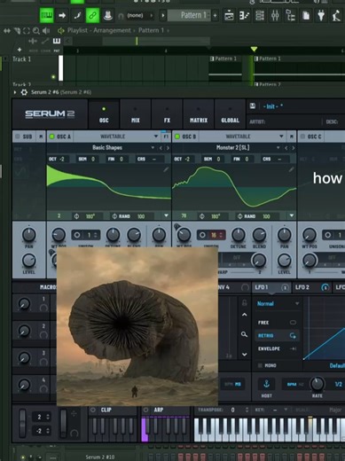Select previous wavetable arrow for Monster 2
Image resolution: width=345 pixels, height=461 pixels.
pyautogui.click(x=286, y=148)
